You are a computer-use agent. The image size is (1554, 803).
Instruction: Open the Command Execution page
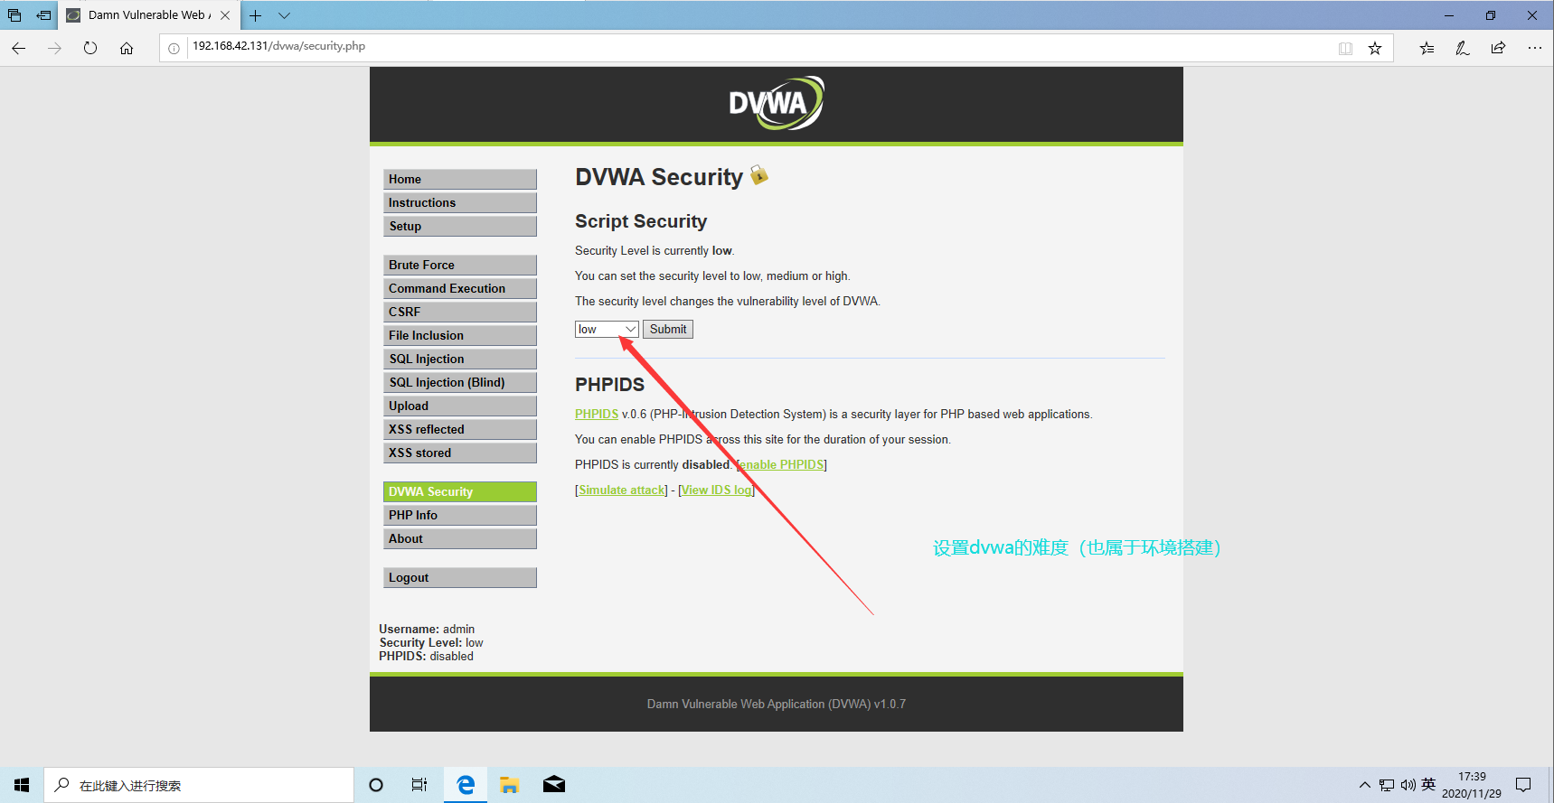pyautogui.click(x=460, y=288)
